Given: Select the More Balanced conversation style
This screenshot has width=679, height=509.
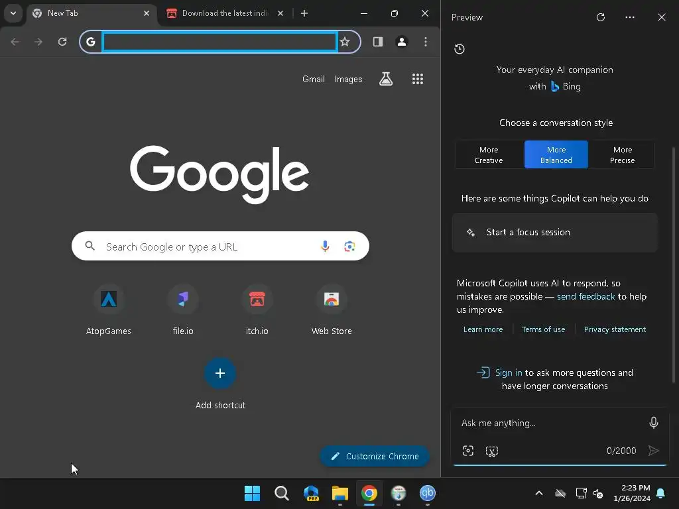Looking at the screenshot, I should point(556,154).
